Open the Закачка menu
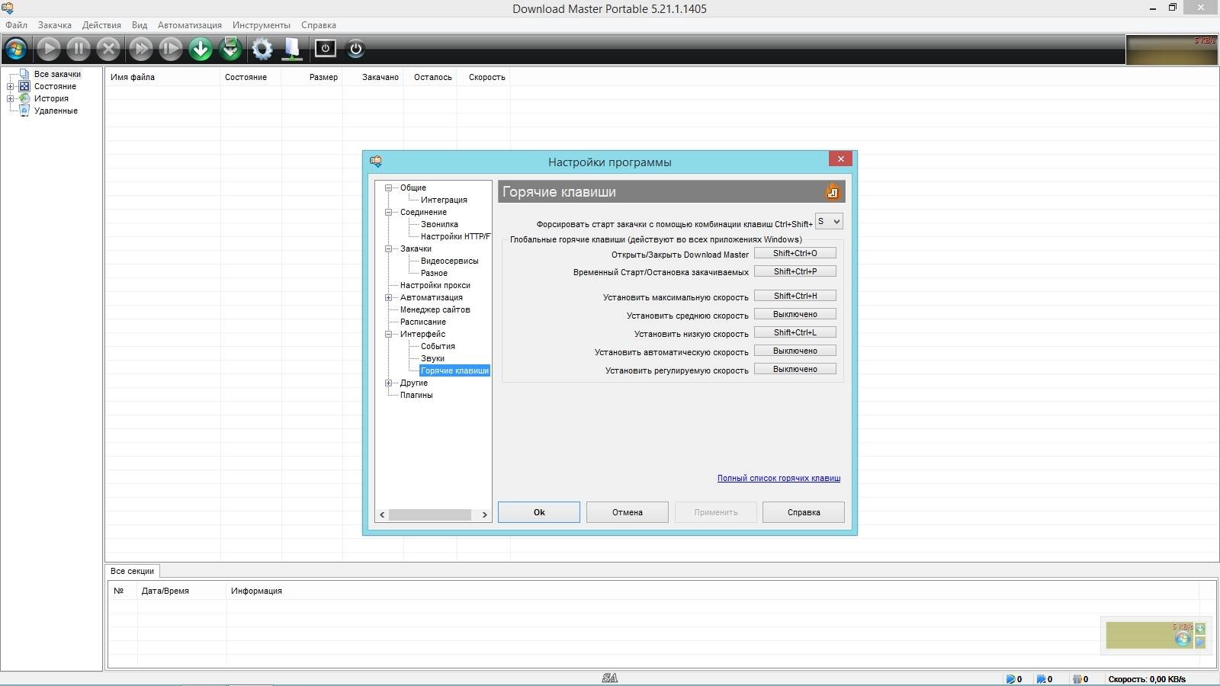 (55, 25)
